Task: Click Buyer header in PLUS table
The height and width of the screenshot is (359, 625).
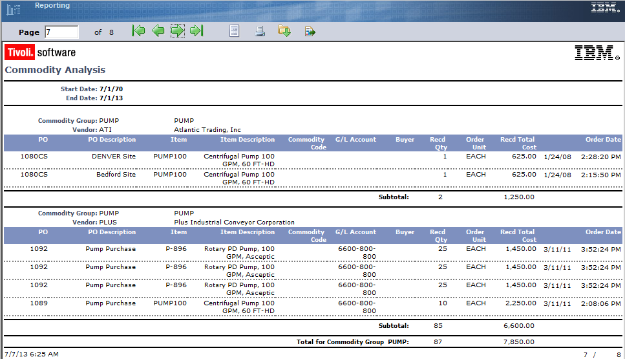Action: click(405, 232)
